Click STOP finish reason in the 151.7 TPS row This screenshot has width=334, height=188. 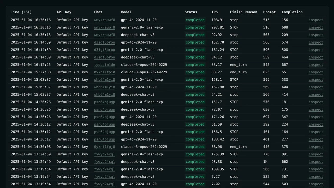pyautogui.click(x=234, y=102)
